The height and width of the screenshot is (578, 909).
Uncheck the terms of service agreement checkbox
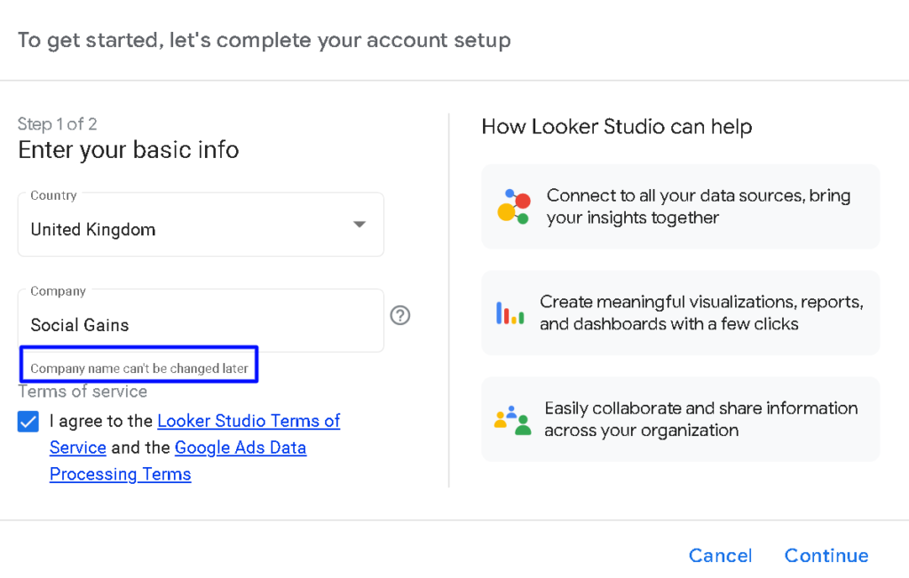[28, 422]
